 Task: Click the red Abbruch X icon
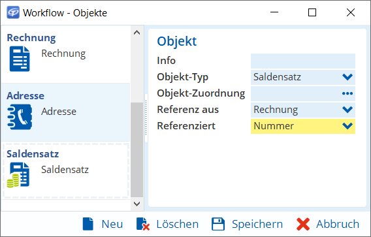(x=303, y=224)
